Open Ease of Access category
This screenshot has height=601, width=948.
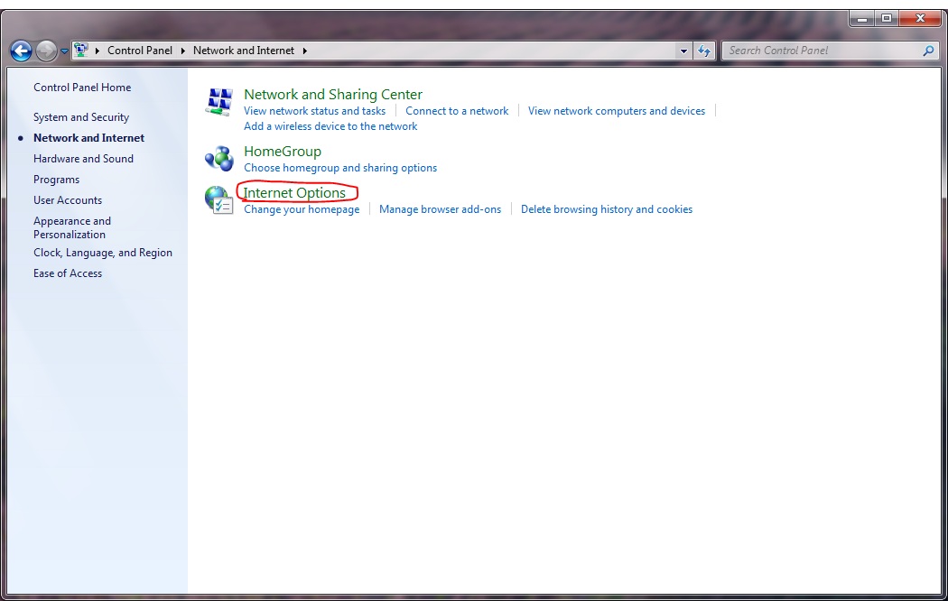[x=68, y=273]
